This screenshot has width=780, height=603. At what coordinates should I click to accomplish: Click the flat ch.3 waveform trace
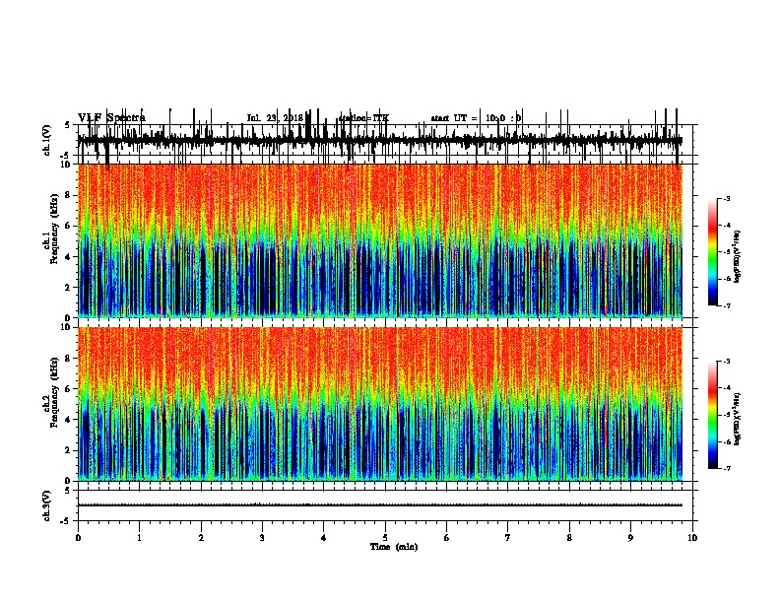379,505
